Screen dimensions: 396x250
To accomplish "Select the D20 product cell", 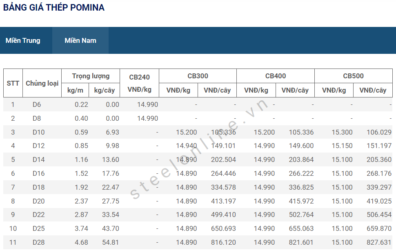I will coord(38,201).
